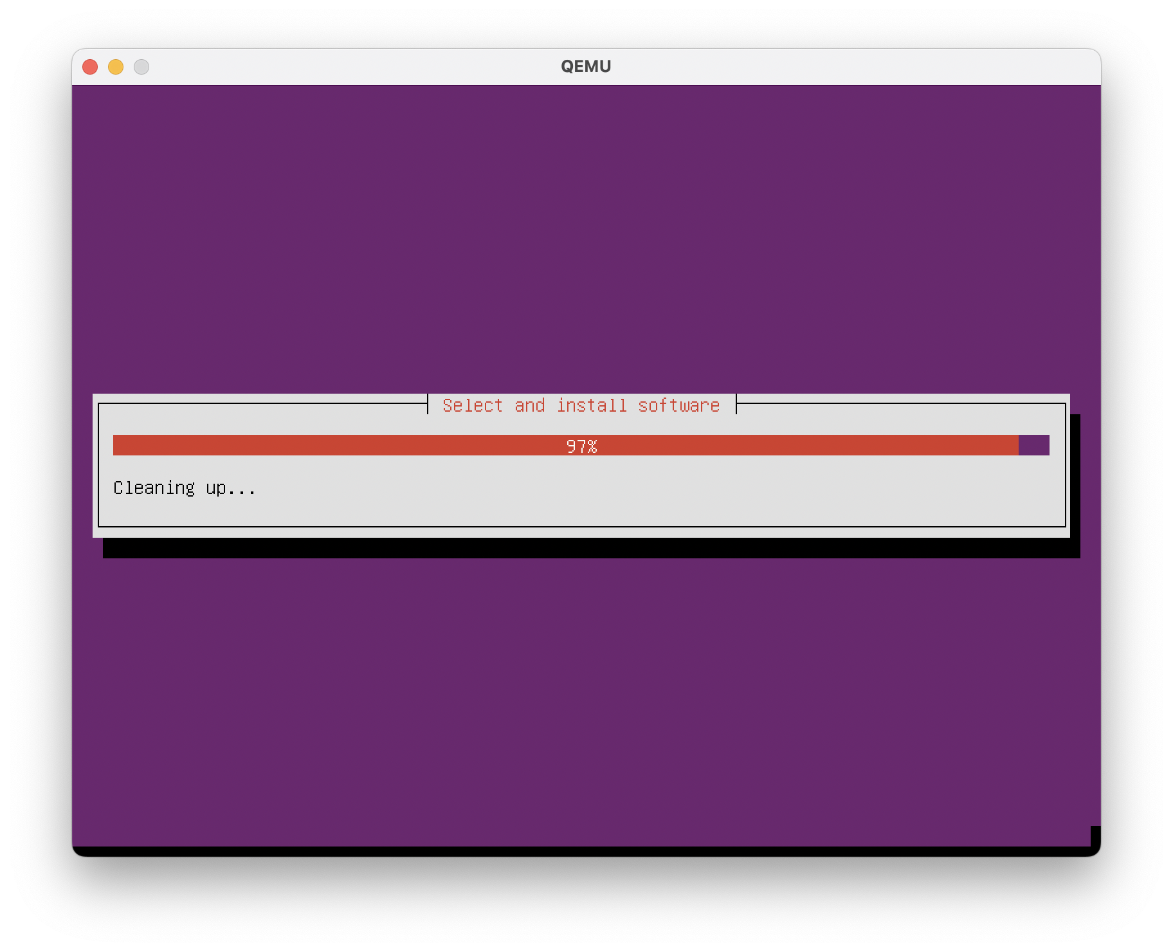Click the "Select and install software" heading
Viewport: 1173px width, 952px height.
click(581, 405)
